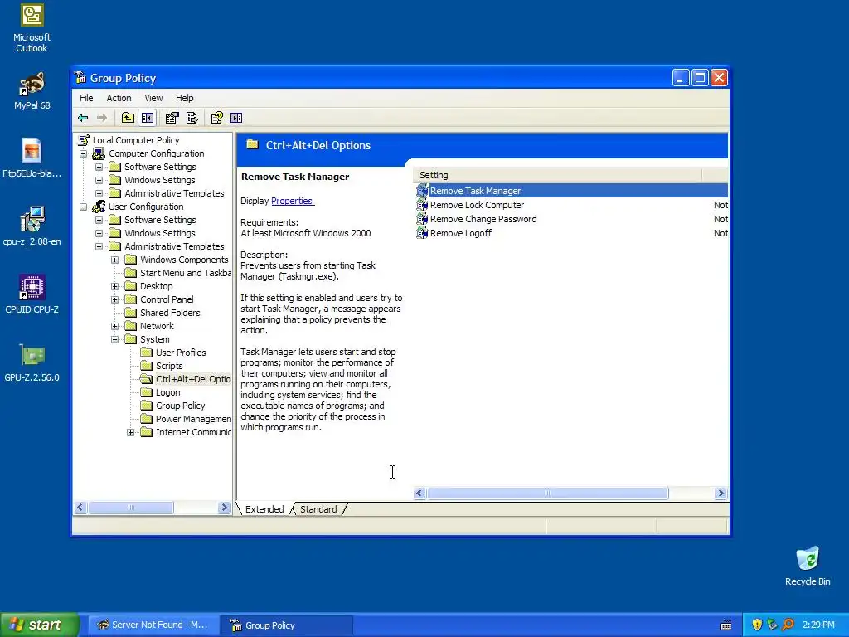Select the cpu-z_2.08-en installer icon
849x637 pixels.
[32, 226]
